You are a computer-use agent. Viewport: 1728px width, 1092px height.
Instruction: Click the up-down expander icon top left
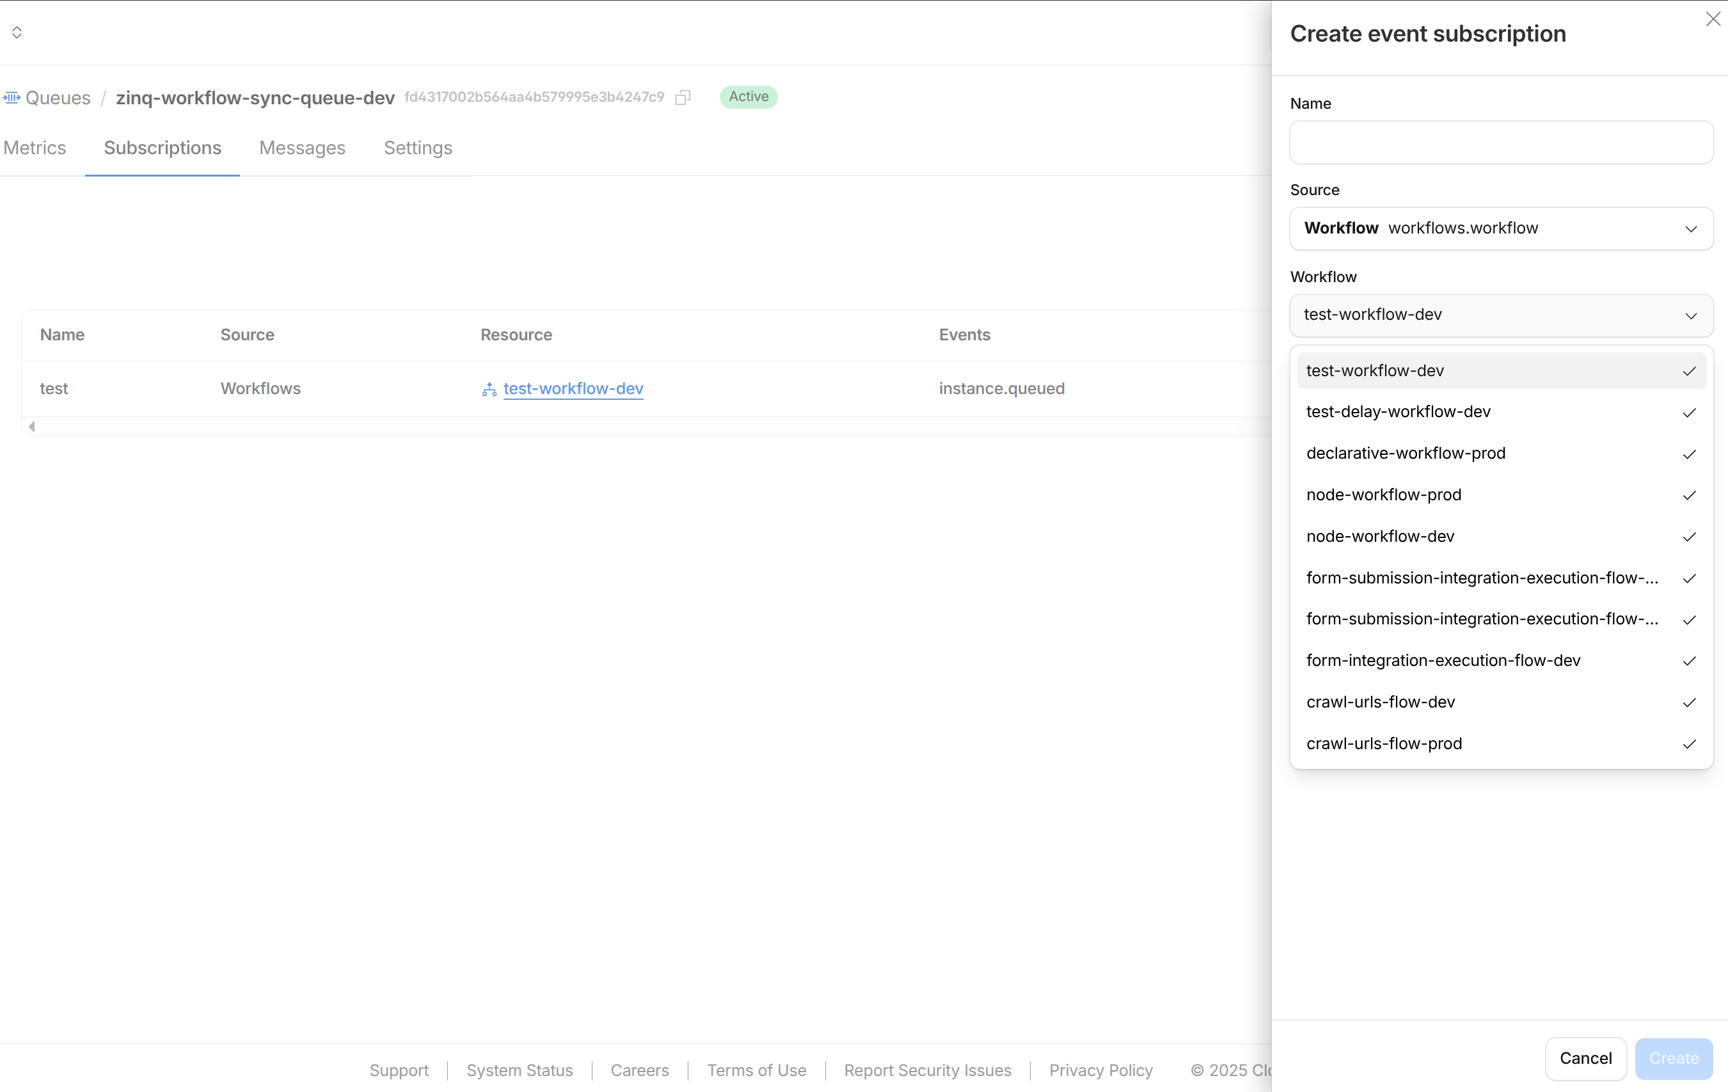(x=17, y=32)
